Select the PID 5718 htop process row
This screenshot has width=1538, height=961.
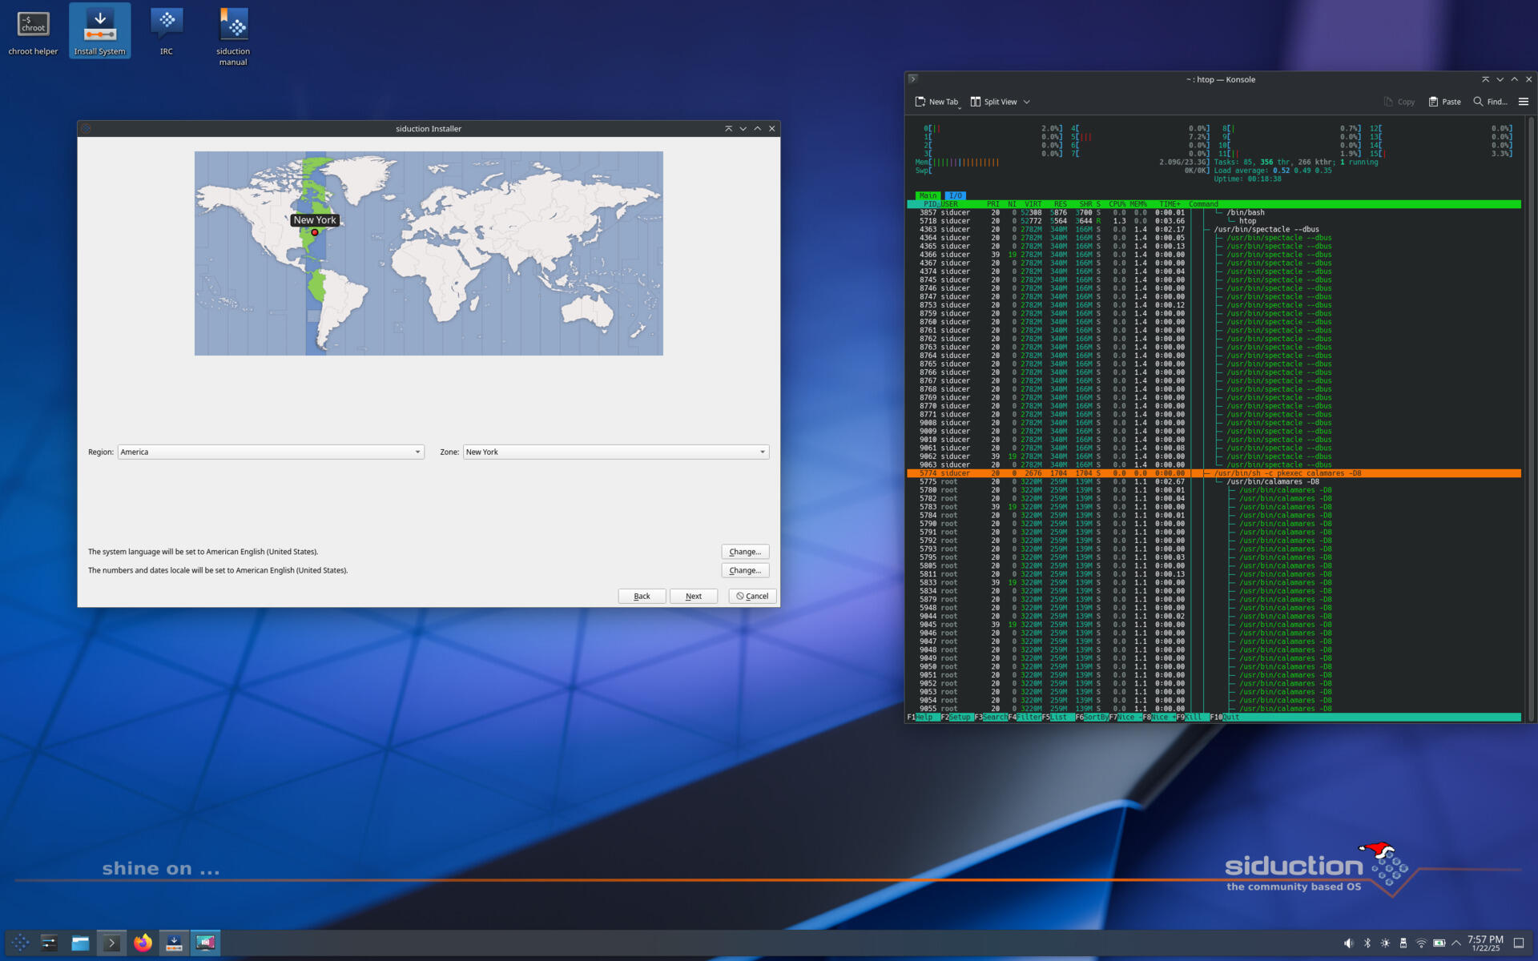pos(1214,221)
